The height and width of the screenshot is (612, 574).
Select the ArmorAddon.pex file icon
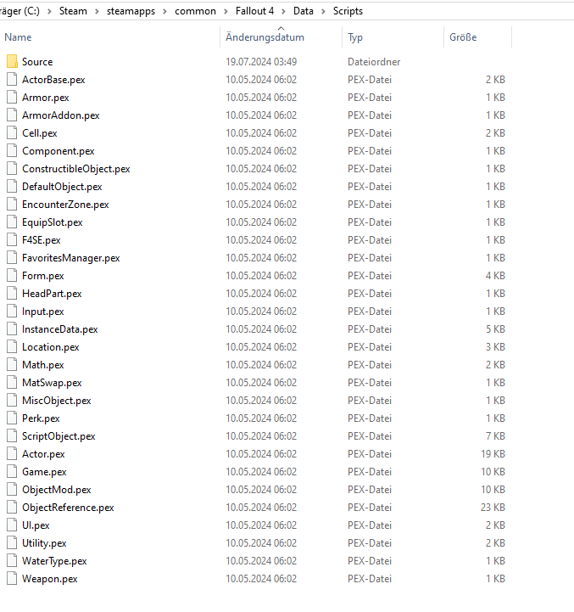click(x=12, y=115)
